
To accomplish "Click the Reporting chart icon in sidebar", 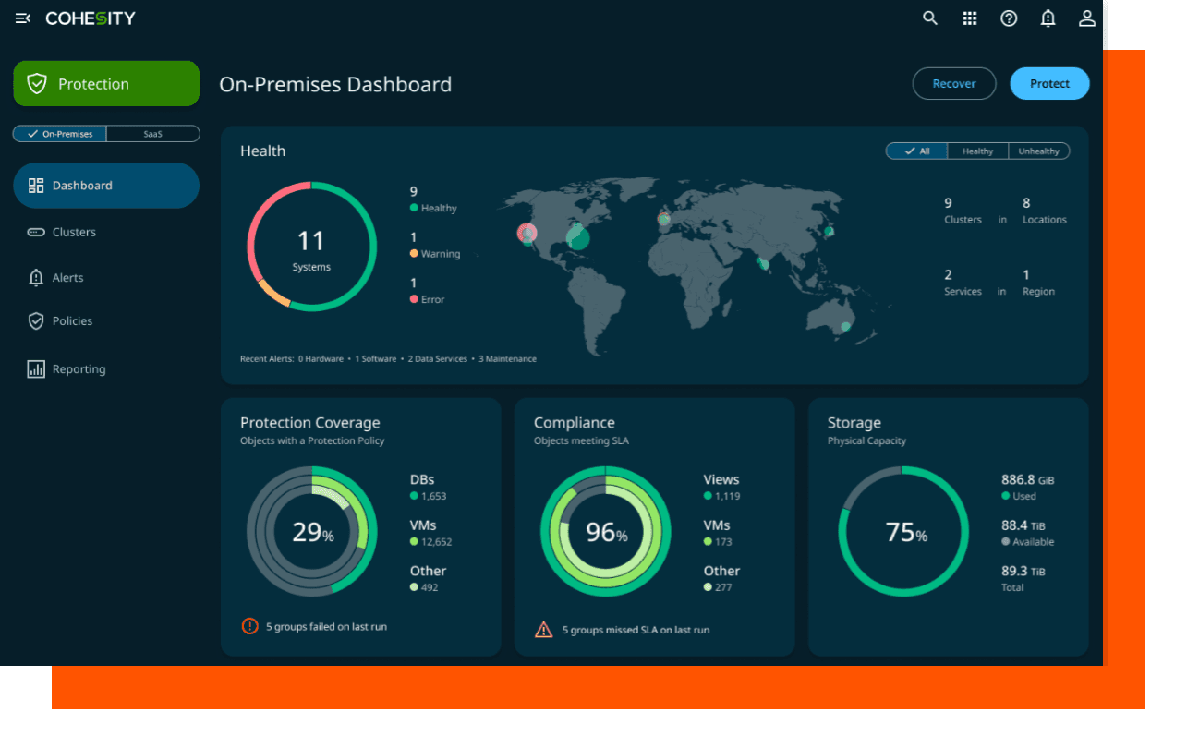I will tap(36, 369).
